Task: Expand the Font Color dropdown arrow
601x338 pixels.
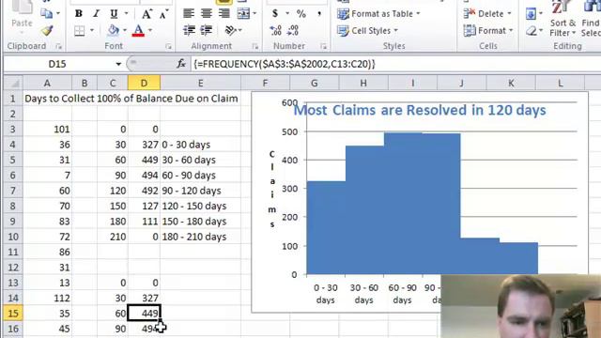Action: [150, 30]
